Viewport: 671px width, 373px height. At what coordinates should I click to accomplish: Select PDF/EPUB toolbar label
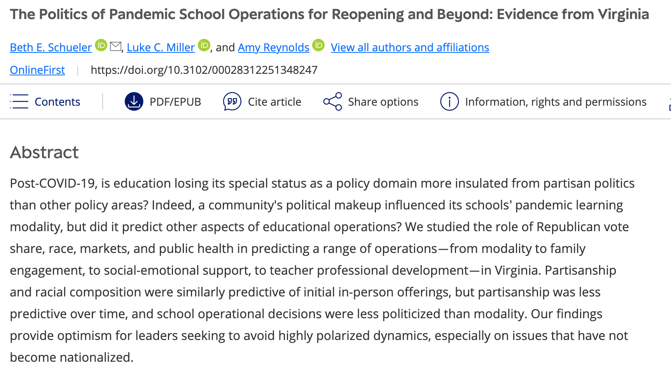click(x=175, y=102)
